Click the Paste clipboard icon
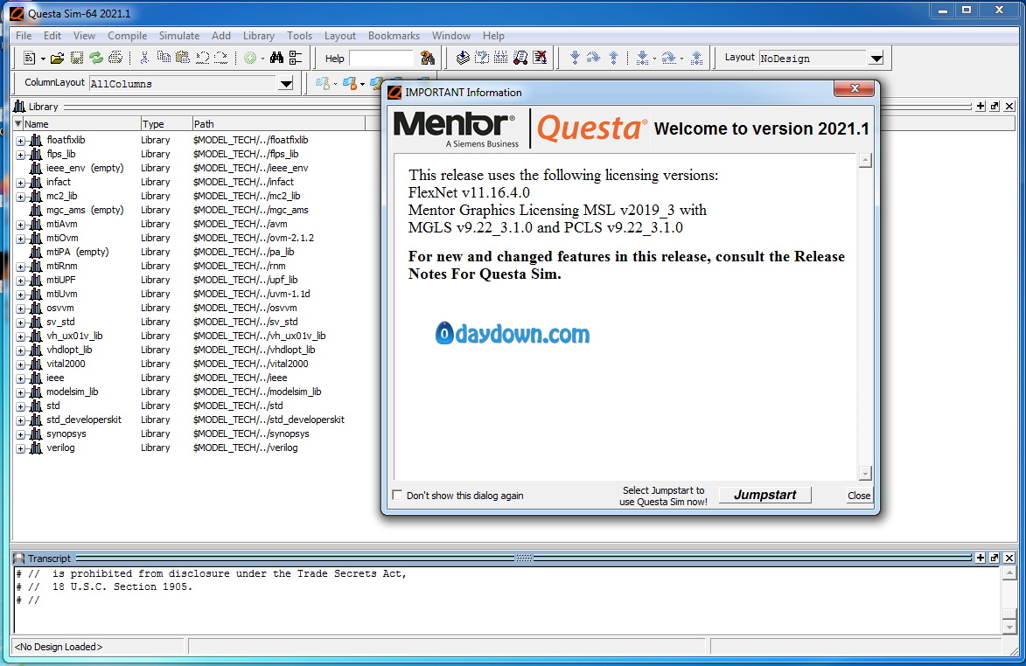1026x666 pixels. [x=183, y=59]
